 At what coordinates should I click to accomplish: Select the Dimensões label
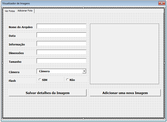[16, 53]
